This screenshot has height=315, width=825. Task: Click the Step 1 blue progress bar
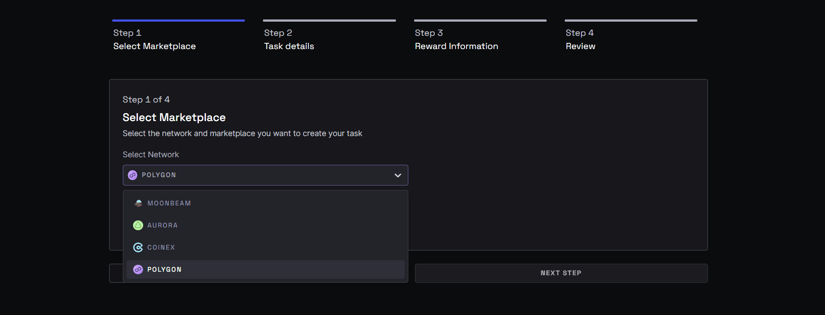[179, 20]
